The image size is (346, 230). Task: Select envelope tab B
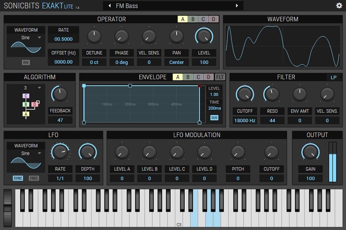click(x=188, y=77)
